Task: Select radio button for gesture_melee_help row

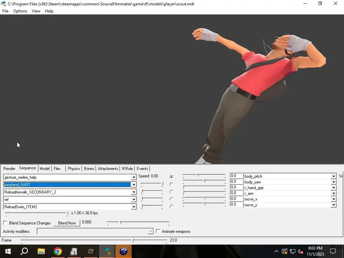Action: [171, 177]
